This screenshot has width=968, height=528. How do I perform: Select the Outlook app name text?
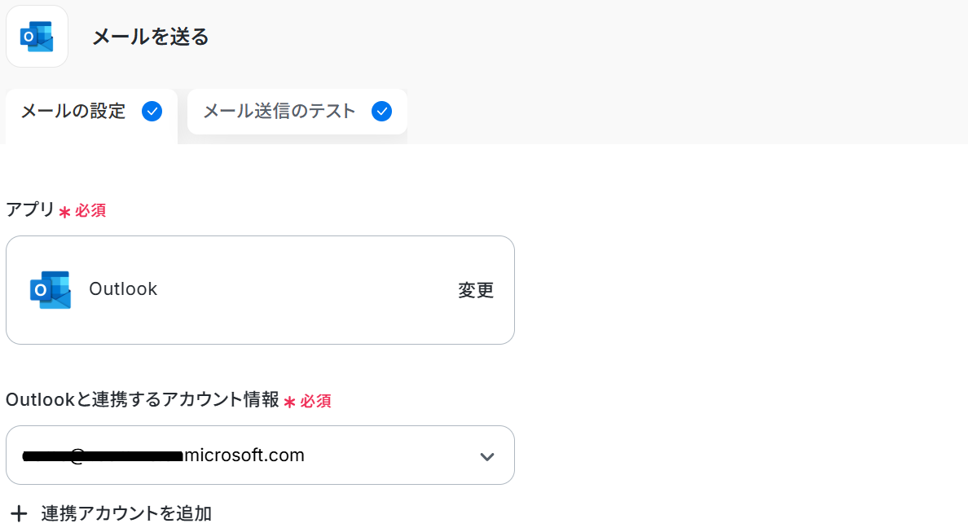123,289
